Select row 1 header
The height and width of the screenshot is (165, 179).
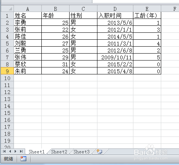[x=7, y=15]
